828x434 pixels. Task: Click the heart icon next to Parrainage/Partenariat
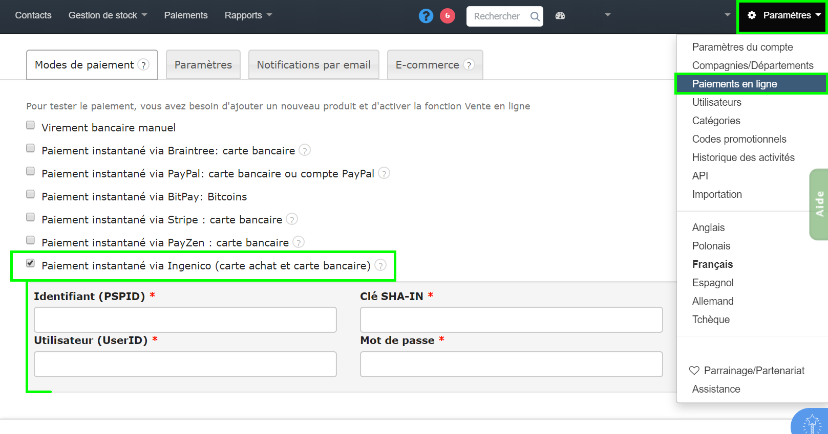tap(694, 371)
